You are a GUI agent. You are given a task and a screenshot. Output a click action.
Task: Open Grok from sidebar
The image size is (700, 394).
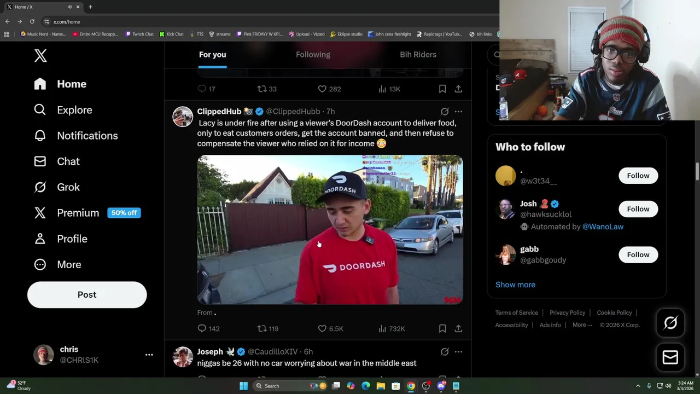click(x=56, y=187)
